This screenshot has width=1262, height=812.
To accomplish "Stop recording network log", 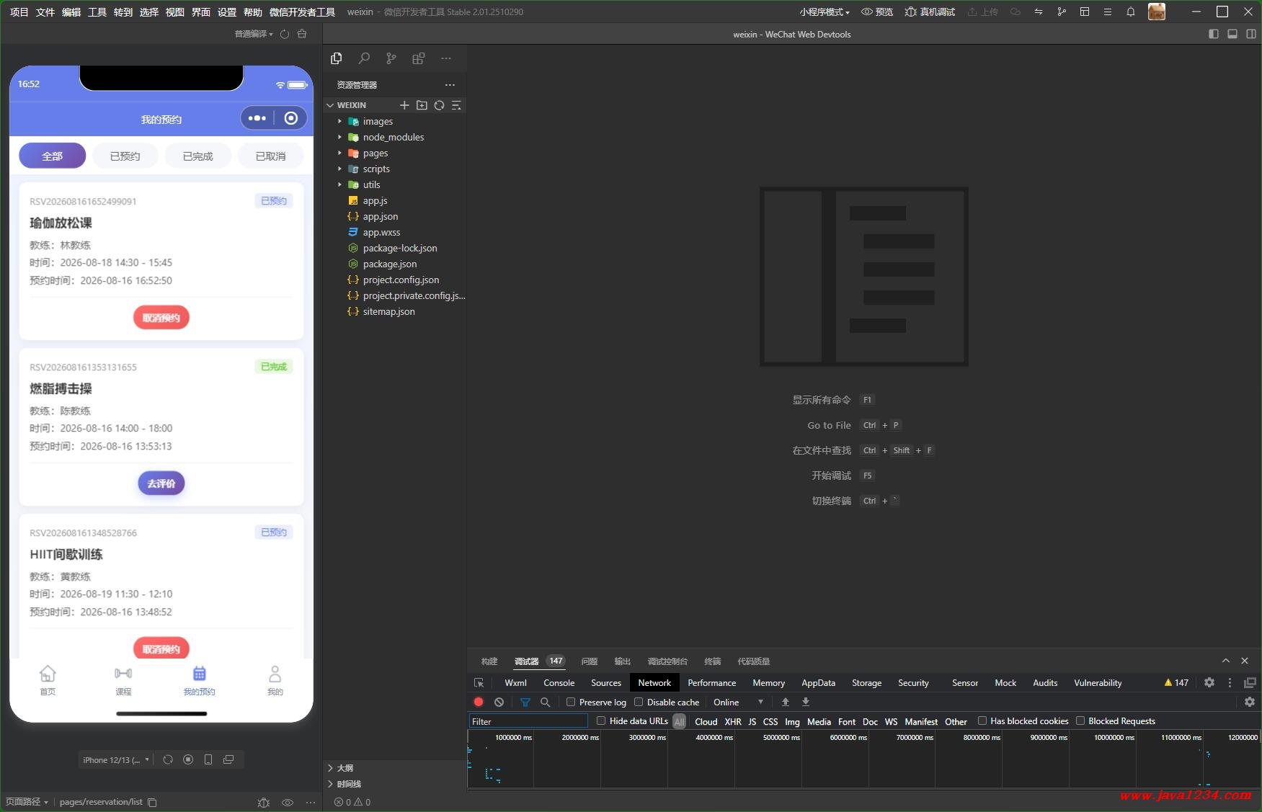I will click(x=479, y=702).
